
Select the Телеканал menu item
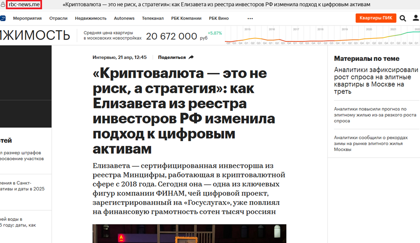153,19
